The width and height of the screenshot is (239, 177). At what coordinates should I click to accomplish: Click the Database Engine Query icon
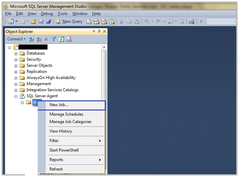point(89,22)
